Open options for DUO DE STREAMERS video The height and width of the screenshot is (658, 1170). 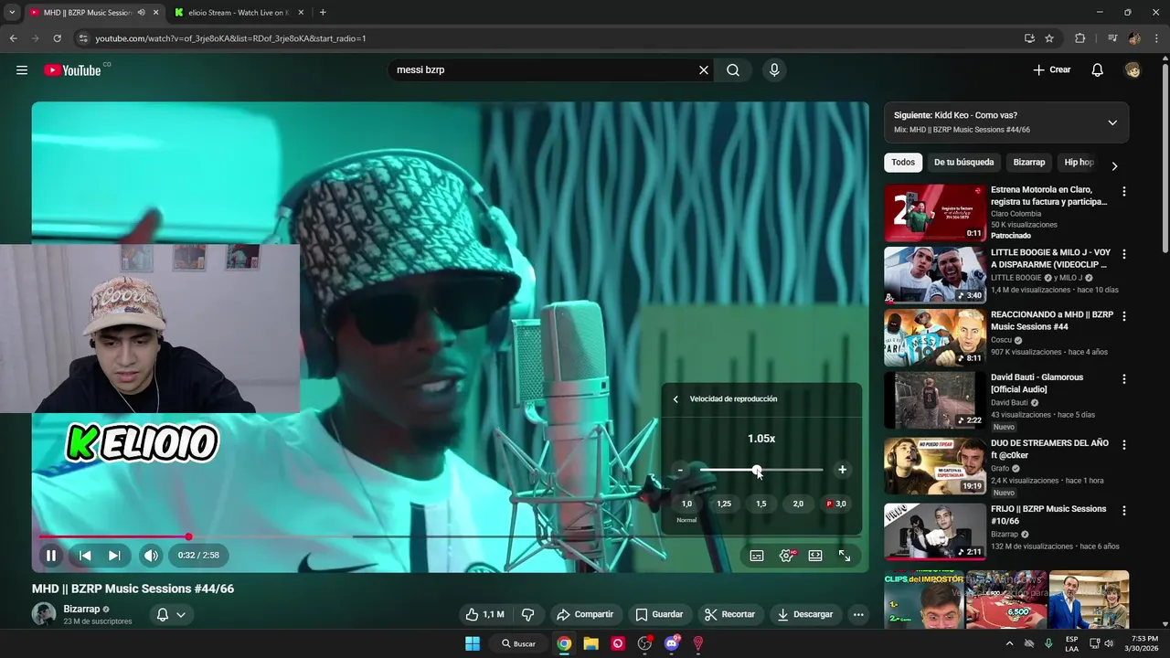[1124, 444]
